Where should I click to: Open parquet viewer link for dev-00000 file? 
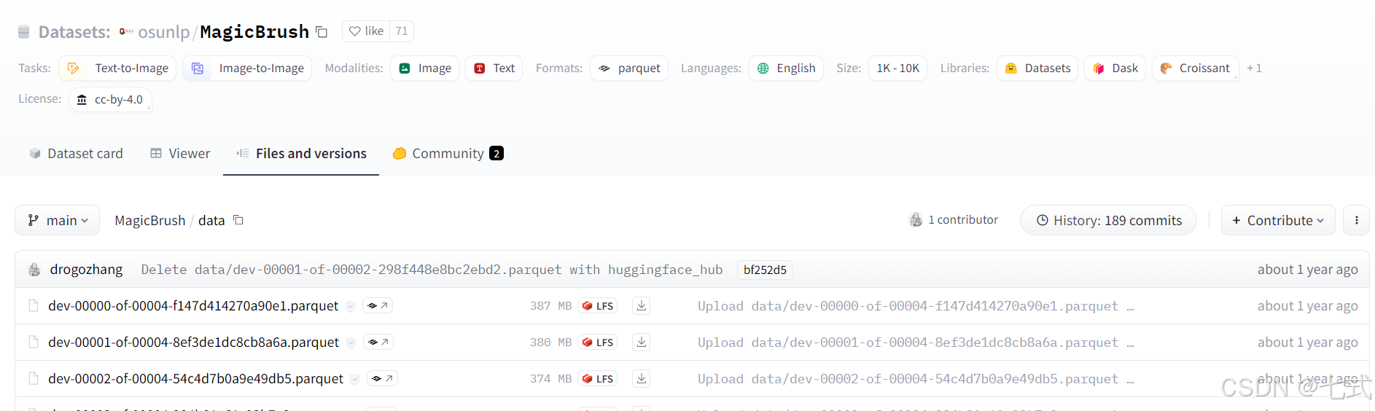click(x=378, y=306)
